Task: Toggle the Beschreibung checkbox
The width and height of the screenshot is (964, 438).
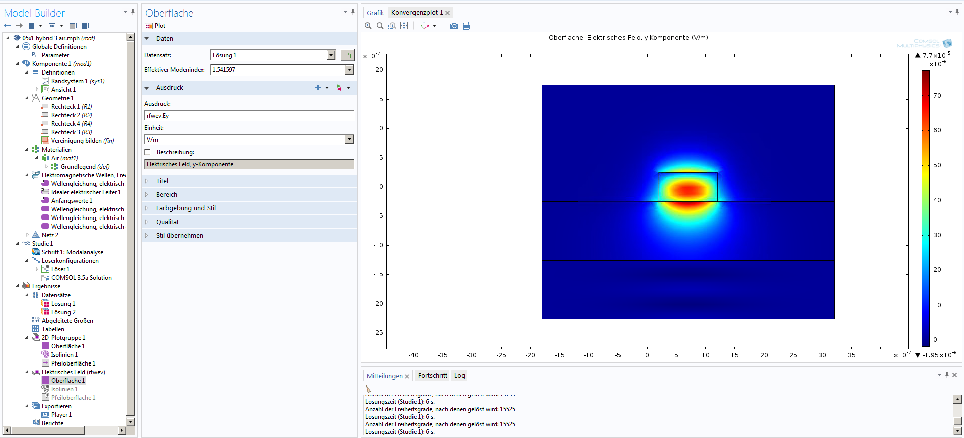Action: point(148,152)
